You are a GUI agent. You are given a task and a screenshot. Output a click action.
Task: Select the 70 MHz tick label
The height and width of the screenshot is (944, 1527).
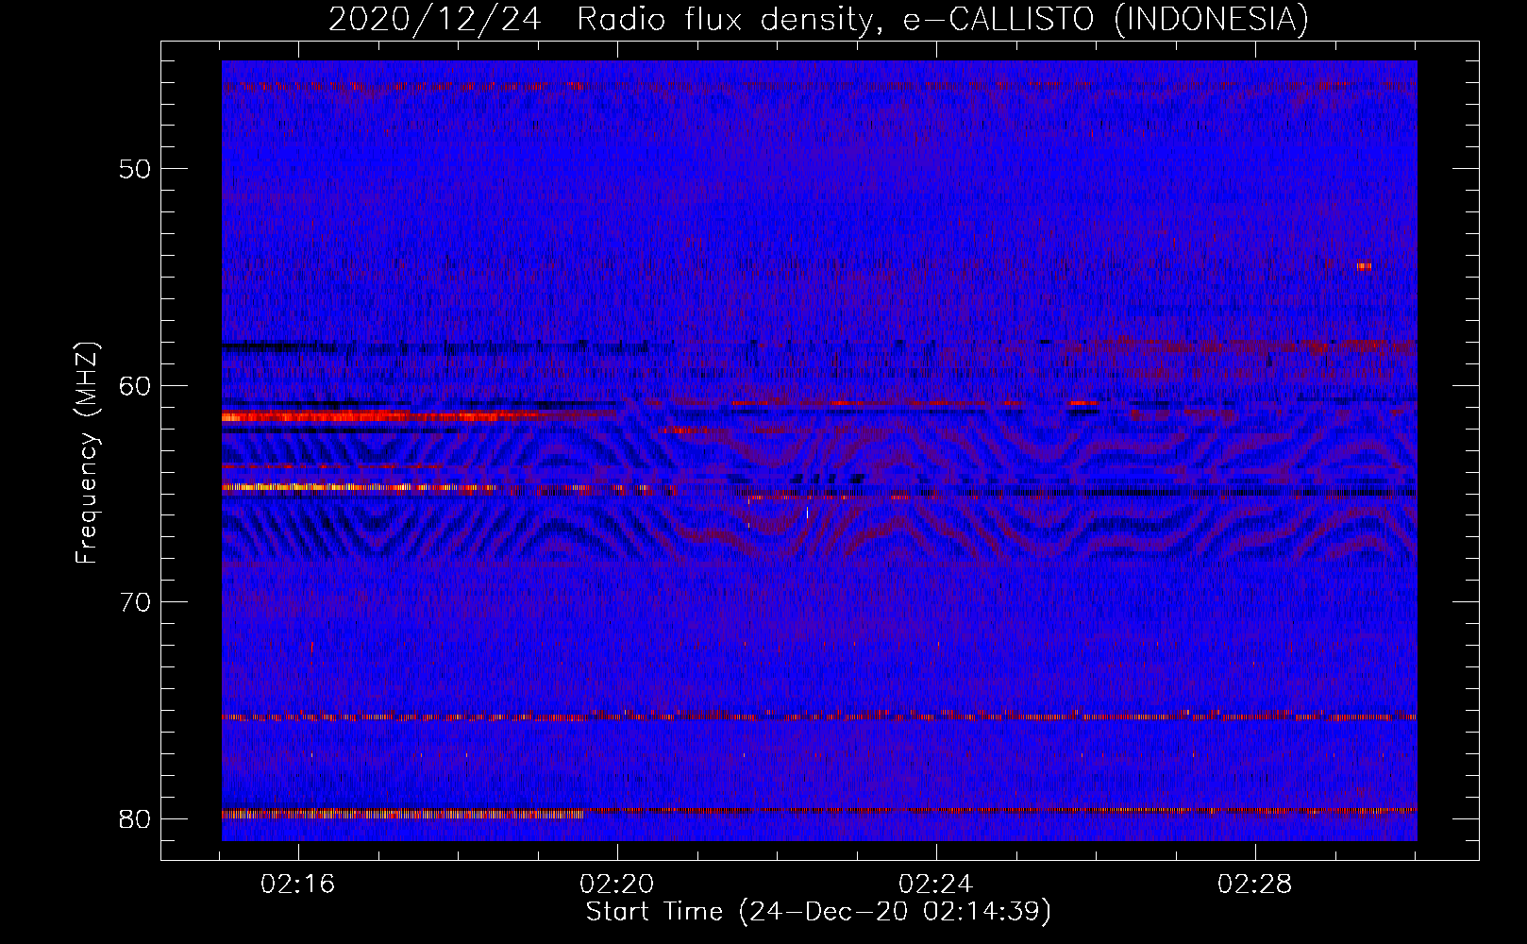coord(135,601)
